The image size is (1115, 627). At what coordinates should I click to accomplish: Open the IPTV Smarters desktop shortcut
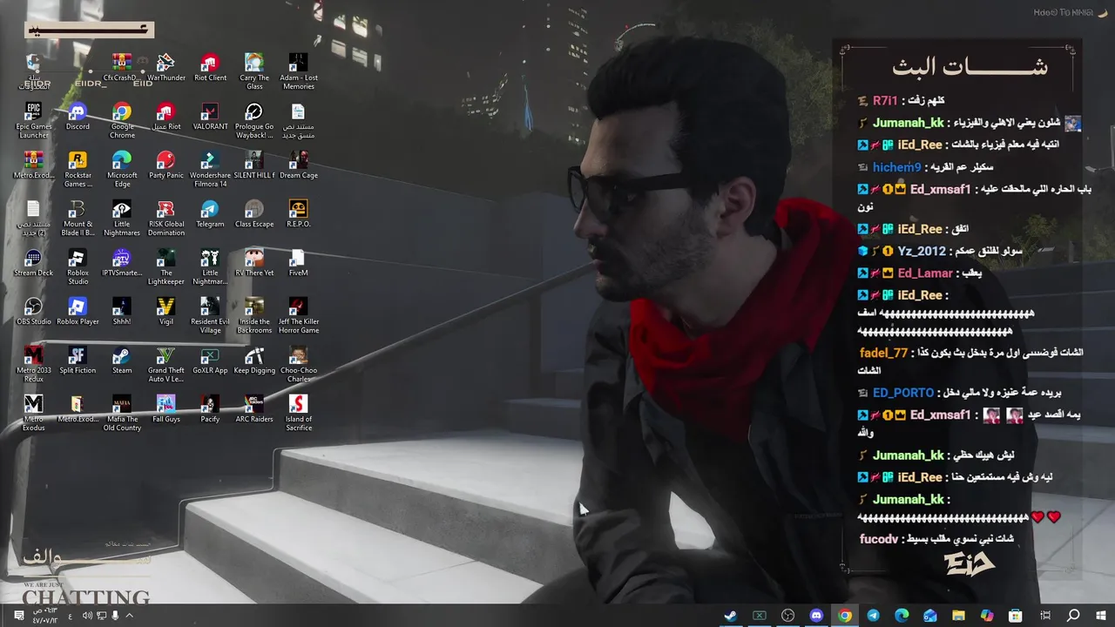[122, 263]
